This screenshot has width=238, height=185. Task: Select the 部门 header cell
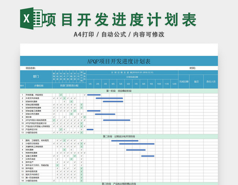[36, 77]
